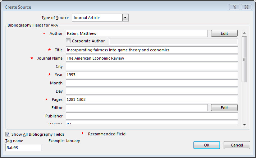Click the Pages field showing 1281-1302
The image size is (256, 158).
152,99
